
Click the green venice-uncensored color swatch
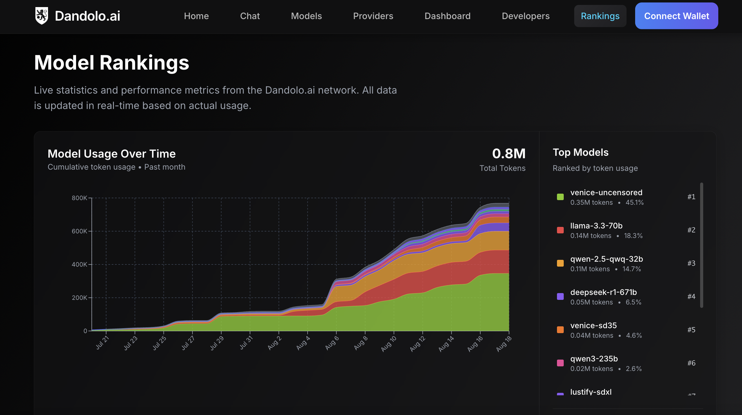pyautogui.click(x=560, y=197)
